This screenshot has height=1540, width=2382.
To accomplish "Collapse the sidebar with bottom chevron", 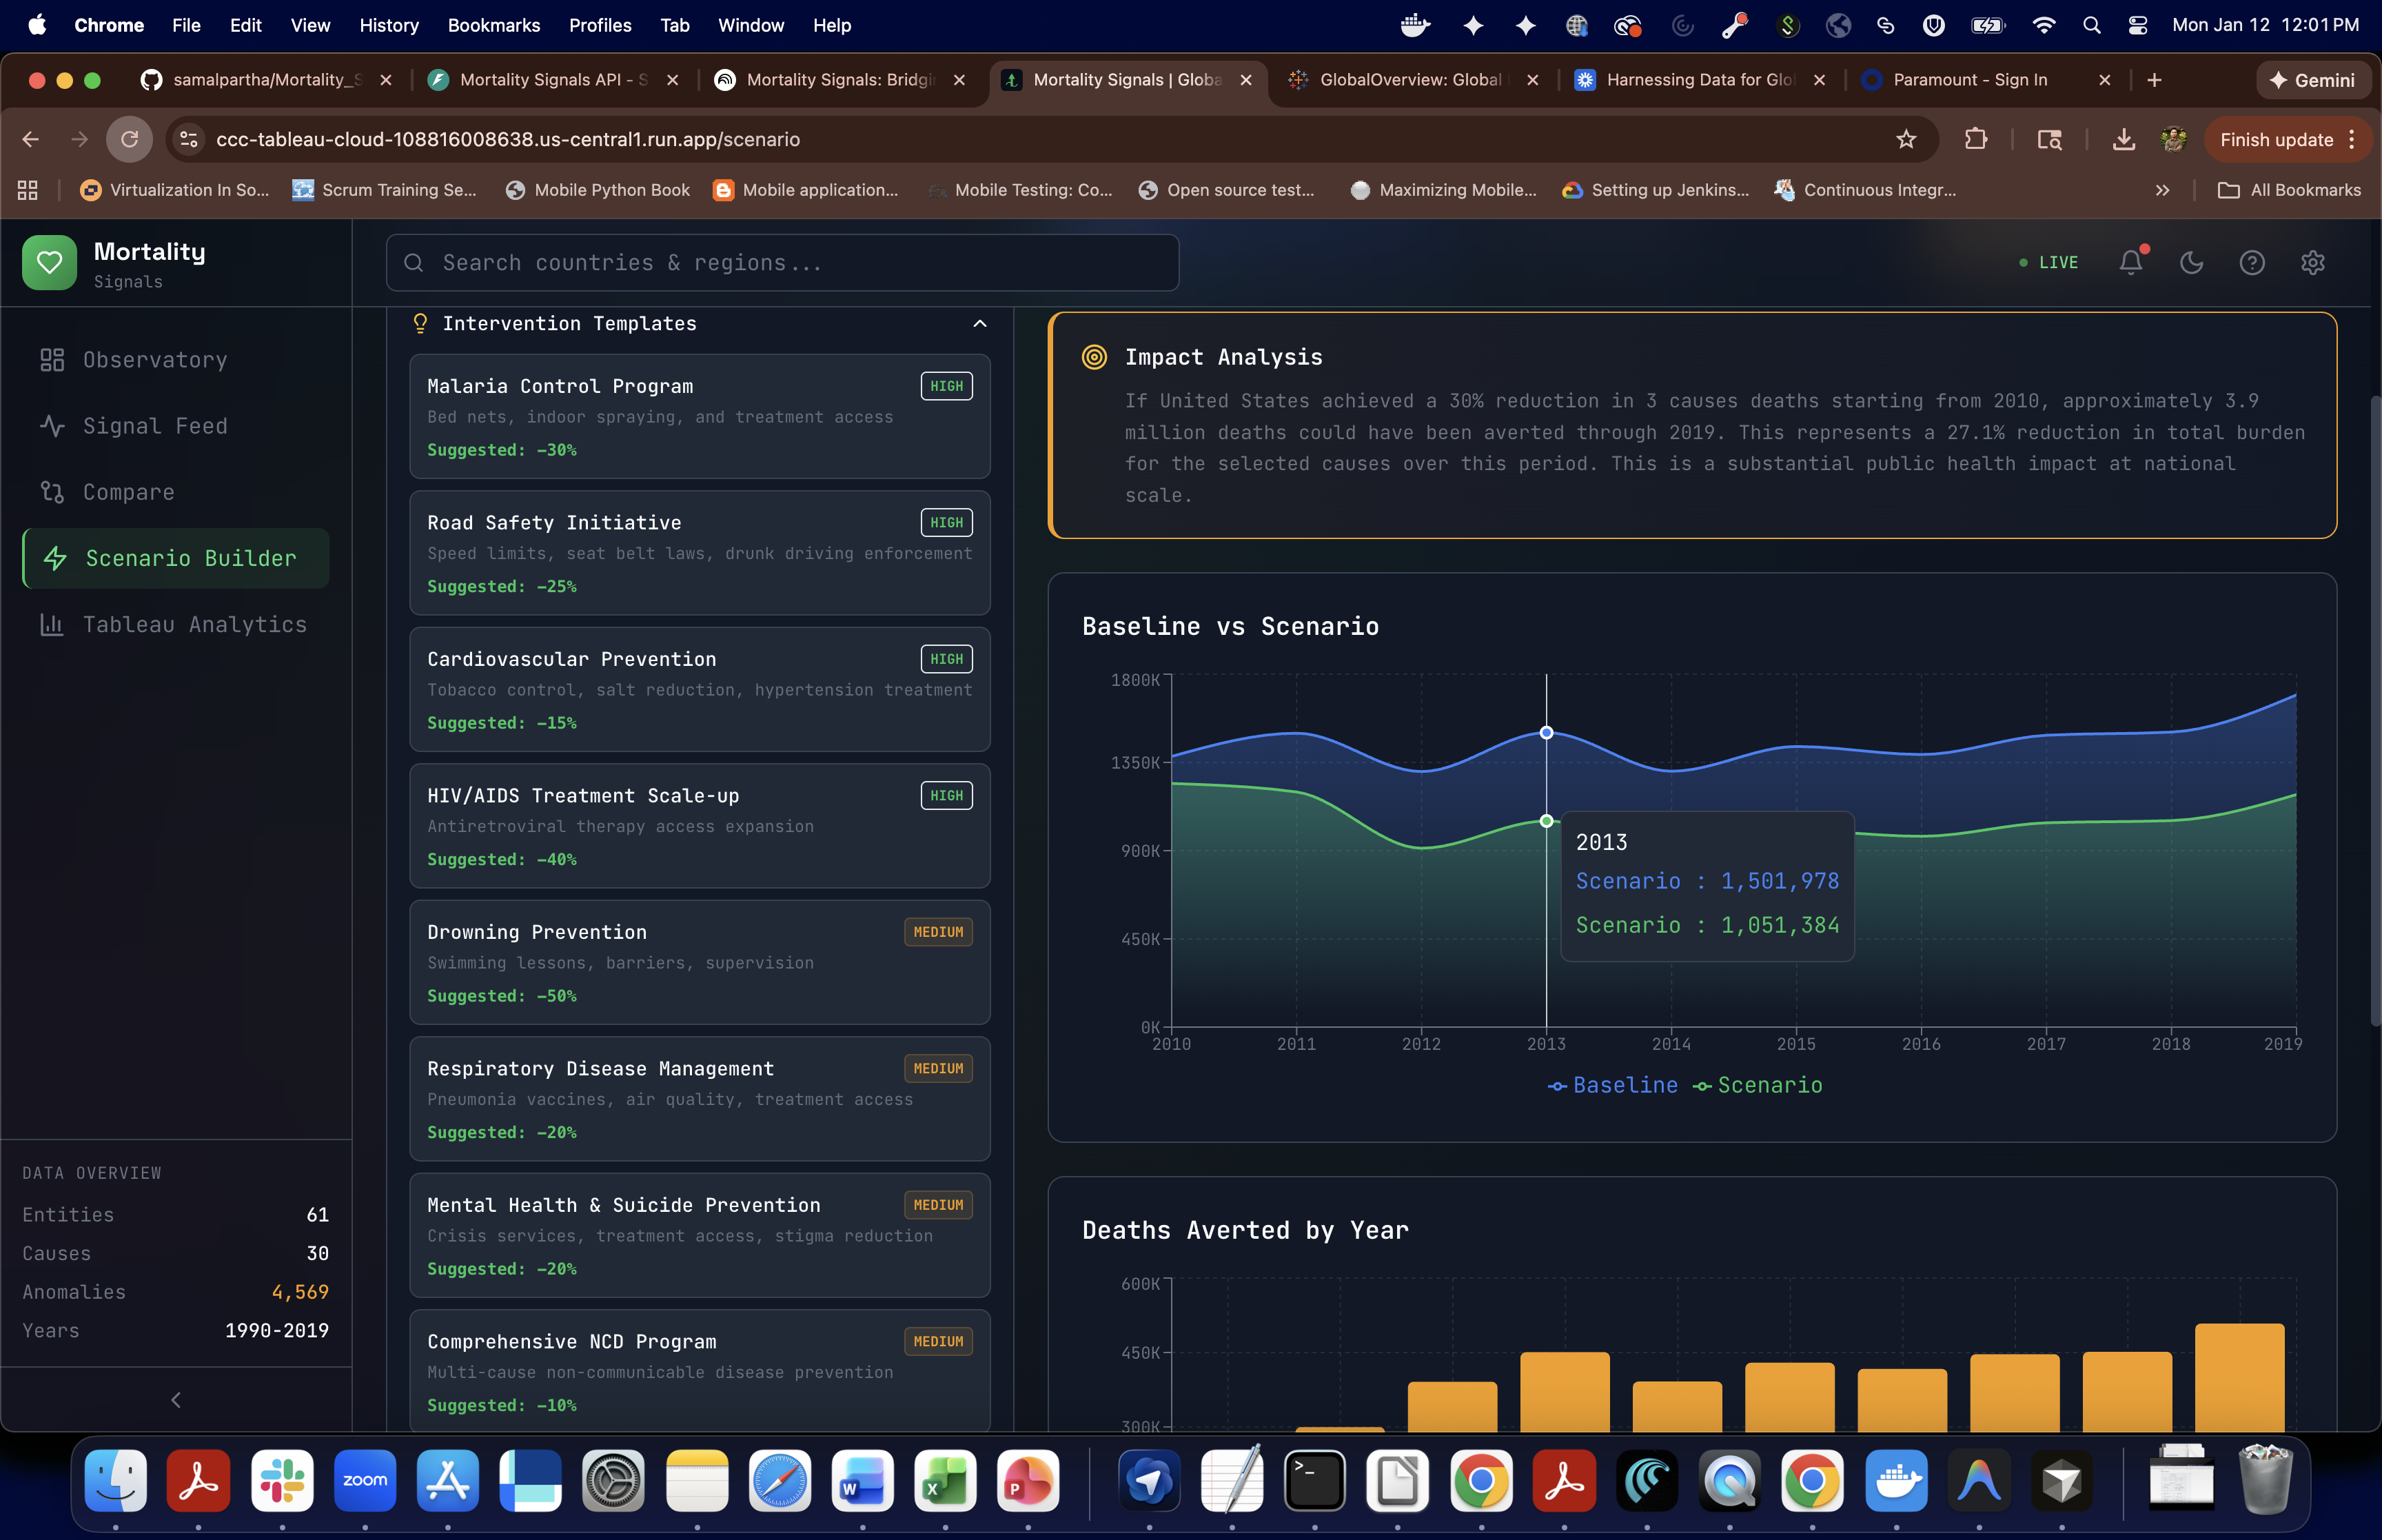I will [x=176, y=1400].
